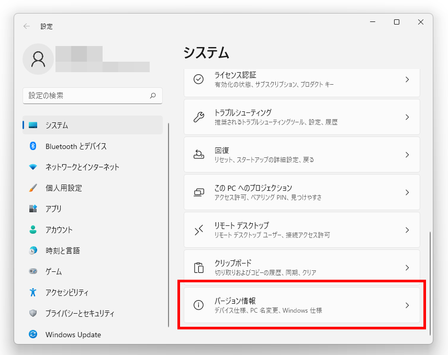This screenshot has width=448, height=355.
Task: Click the システム monitor icon in sidebar
Action: tap(33, 125)
